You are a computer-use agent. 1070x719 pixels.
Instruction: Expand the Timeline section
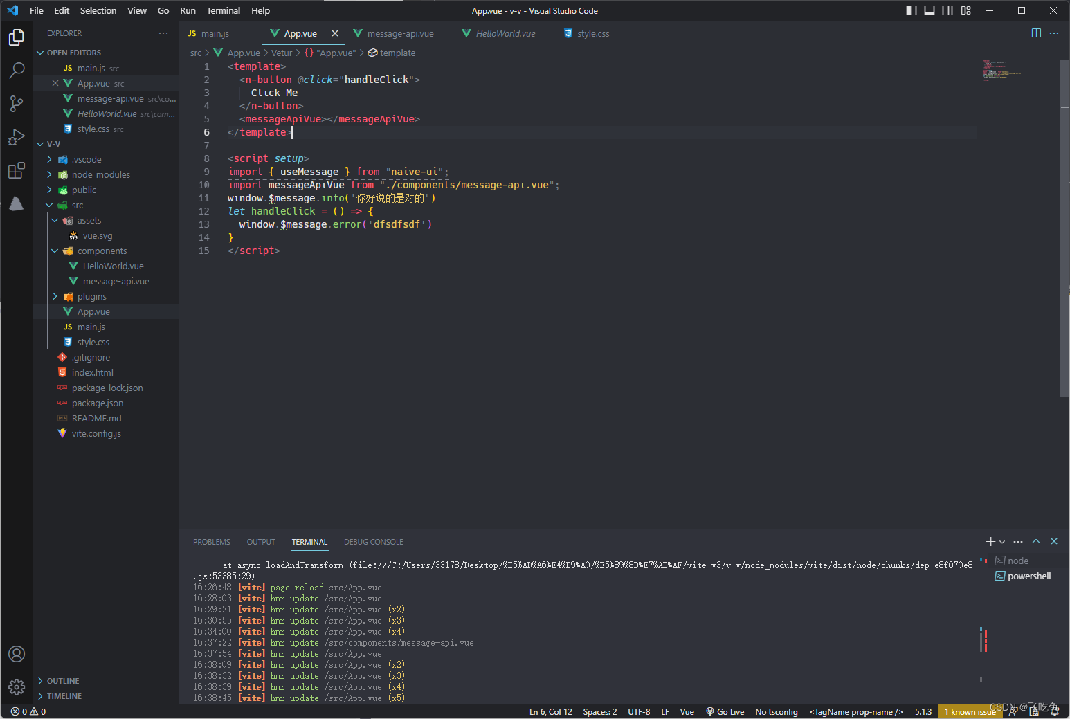coord(40,696)
